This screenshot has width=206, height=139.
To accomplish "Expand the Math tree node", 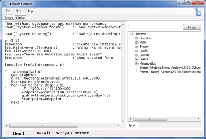I will tap(137, 43).
